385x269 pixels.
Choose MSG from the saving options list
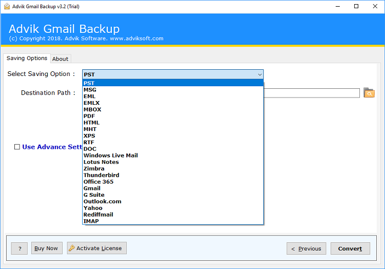pos(173,90)
